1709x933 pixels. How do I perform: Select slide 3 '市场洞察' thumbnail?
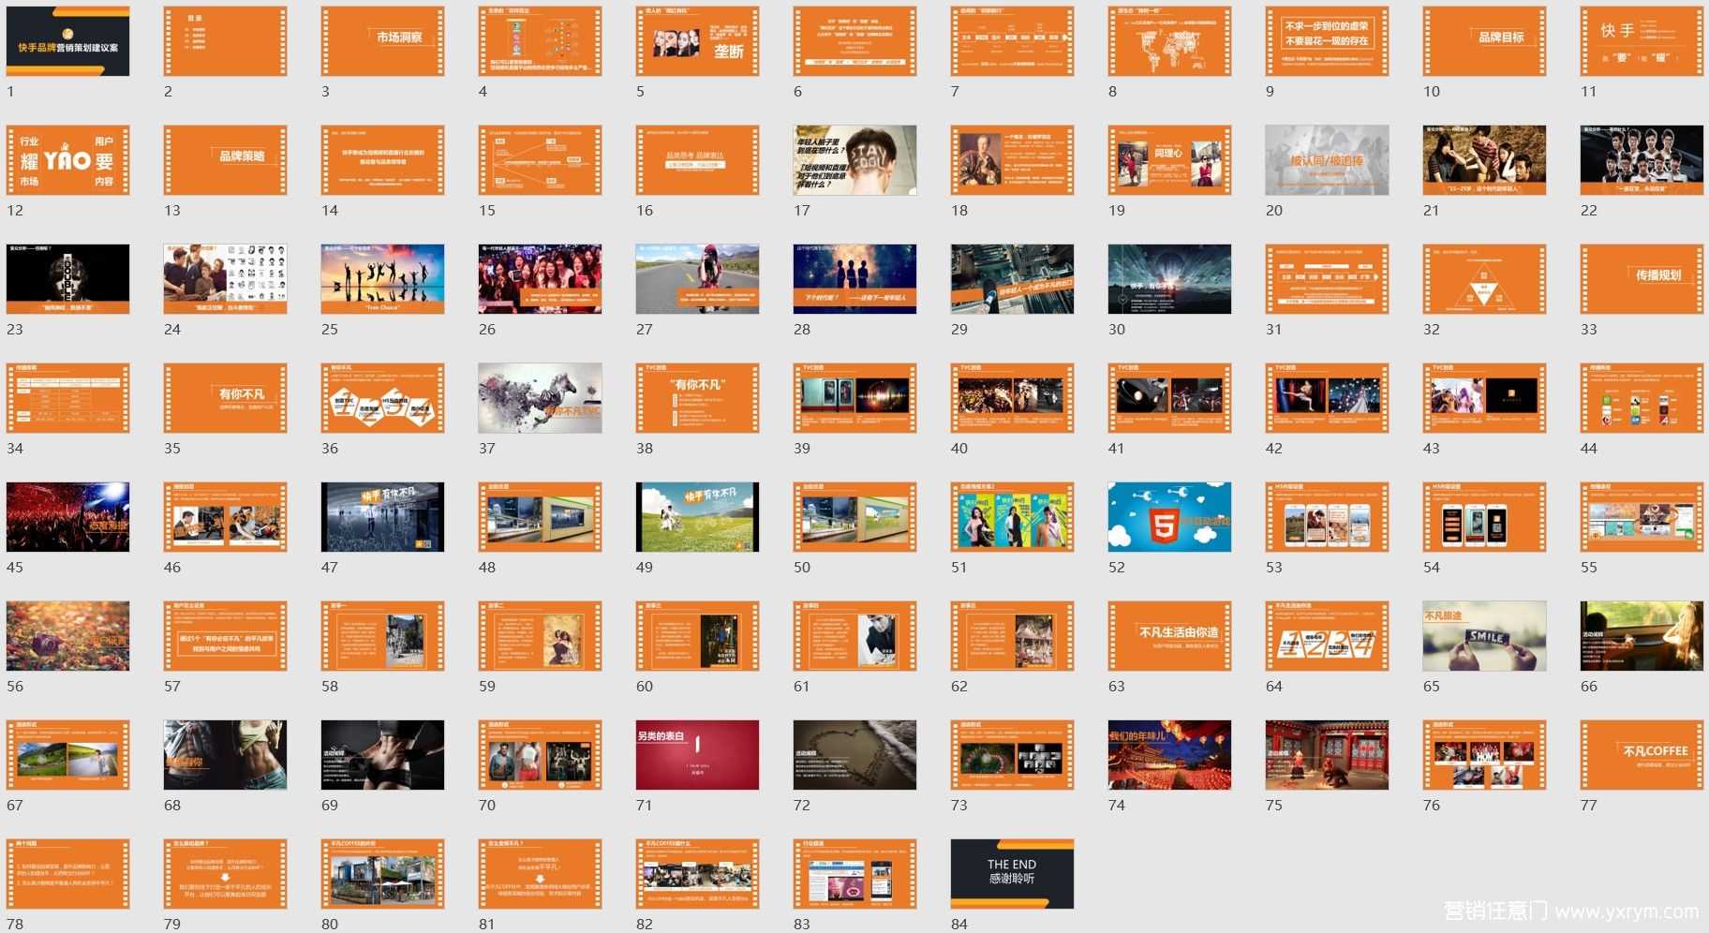[382, 41]
